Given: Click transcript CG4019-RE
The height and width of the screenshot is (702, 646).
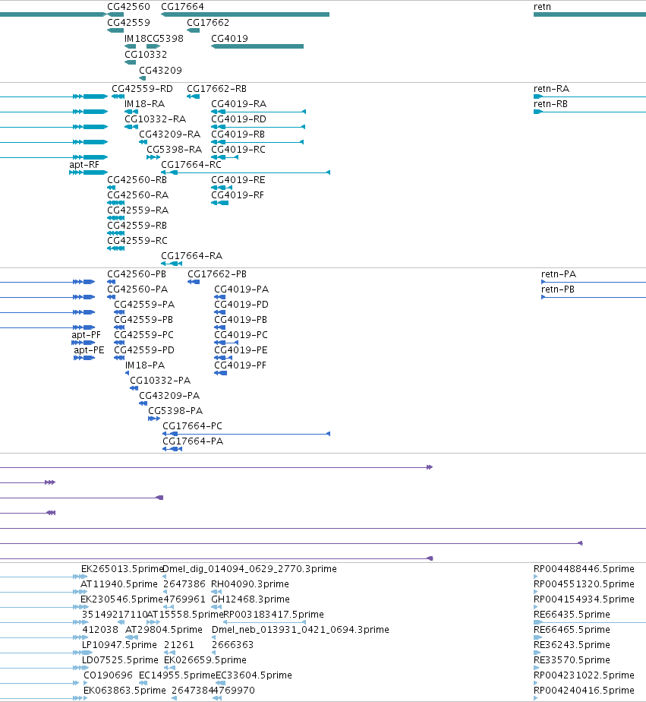Looking at the screenshot, I should pos(238,180).
